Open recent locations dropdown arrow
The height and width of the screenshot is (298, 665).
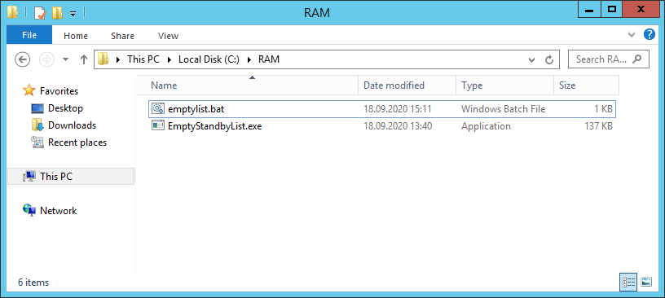click(x=65, y=59)
